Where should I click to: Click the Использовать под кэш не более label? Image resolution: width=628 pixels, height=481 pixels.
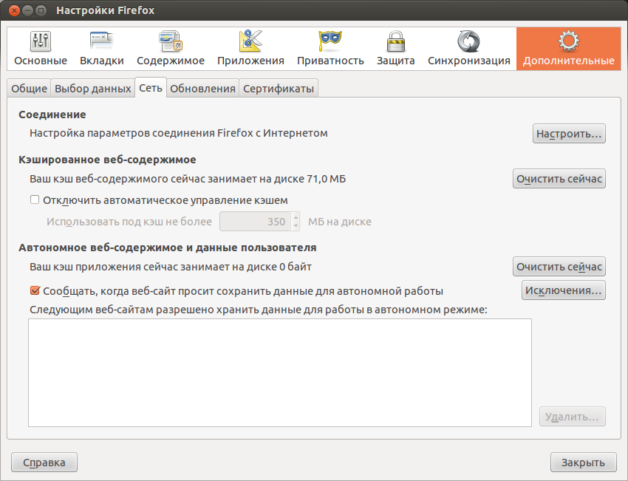click(129, 222)
